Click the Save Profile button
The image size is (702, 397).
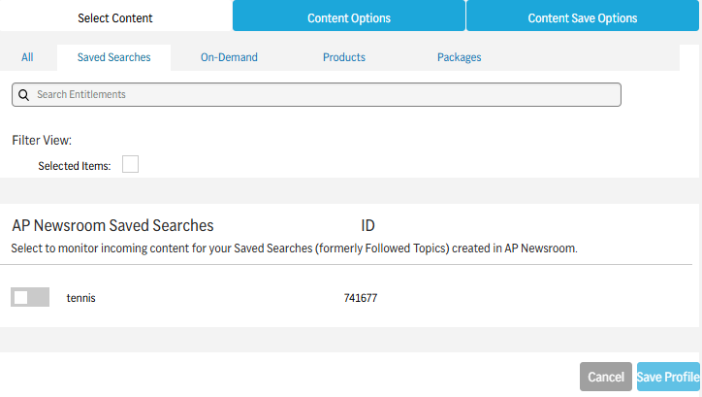[667, 377]
